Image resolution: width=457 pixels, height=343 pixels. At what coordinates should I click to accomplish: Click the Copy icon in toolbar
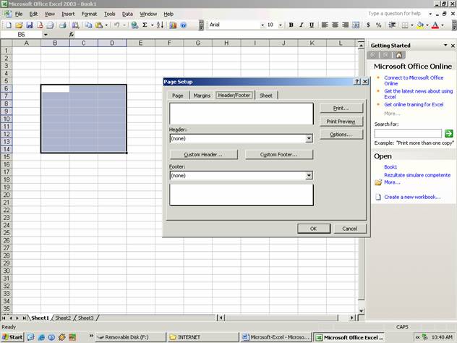(88, 25)
